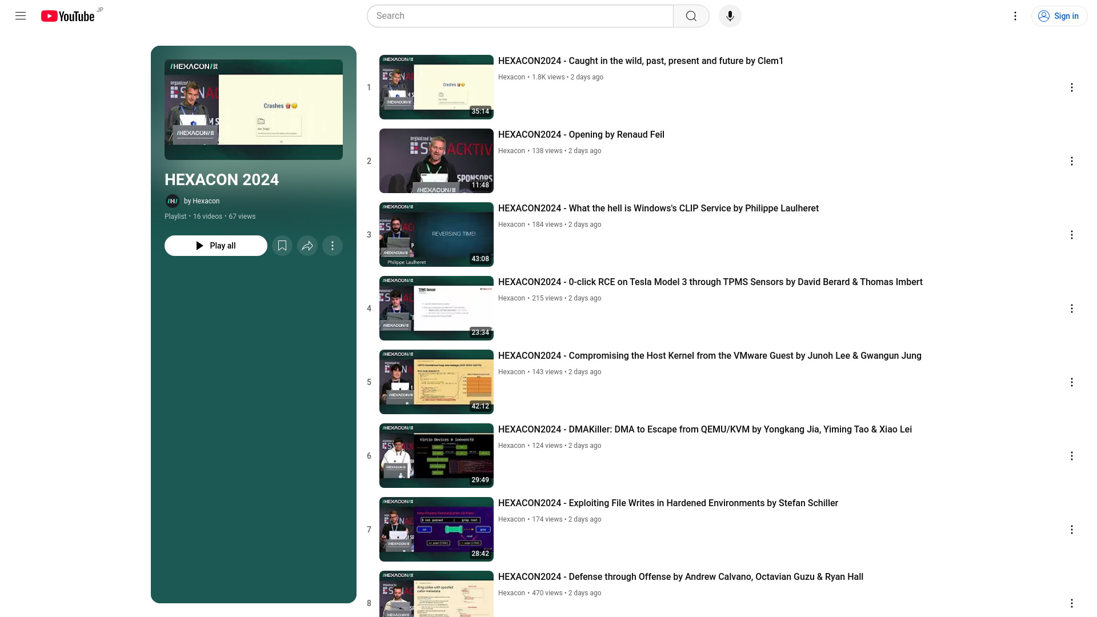
Task: Open 'Exploiting File Writes in Hardened Environments' title
Action: (x=668, y=503)
